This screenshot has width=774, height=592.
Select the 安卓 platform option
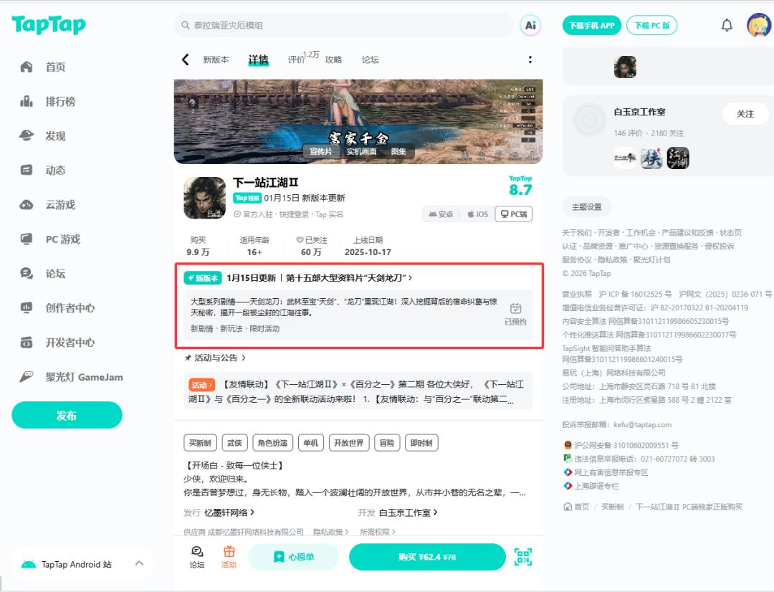441,214
